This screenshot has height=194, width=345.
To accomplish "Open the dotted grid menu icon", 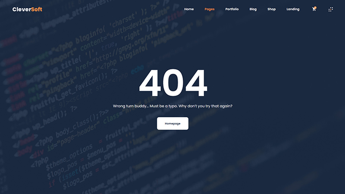I will pyautogui.click(x=331, y=9).
